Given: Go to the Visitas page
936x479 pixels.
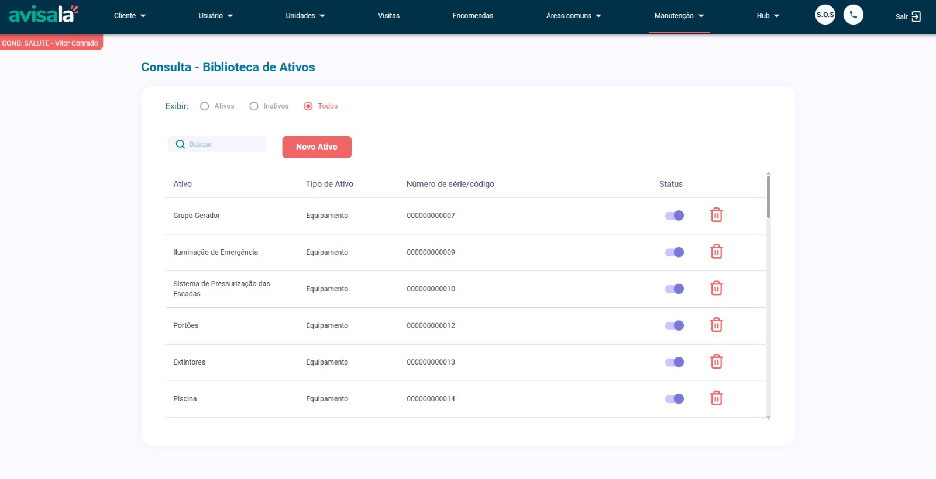Looking at the screenshot, I should pyautogui.click(x=388, y=16).
